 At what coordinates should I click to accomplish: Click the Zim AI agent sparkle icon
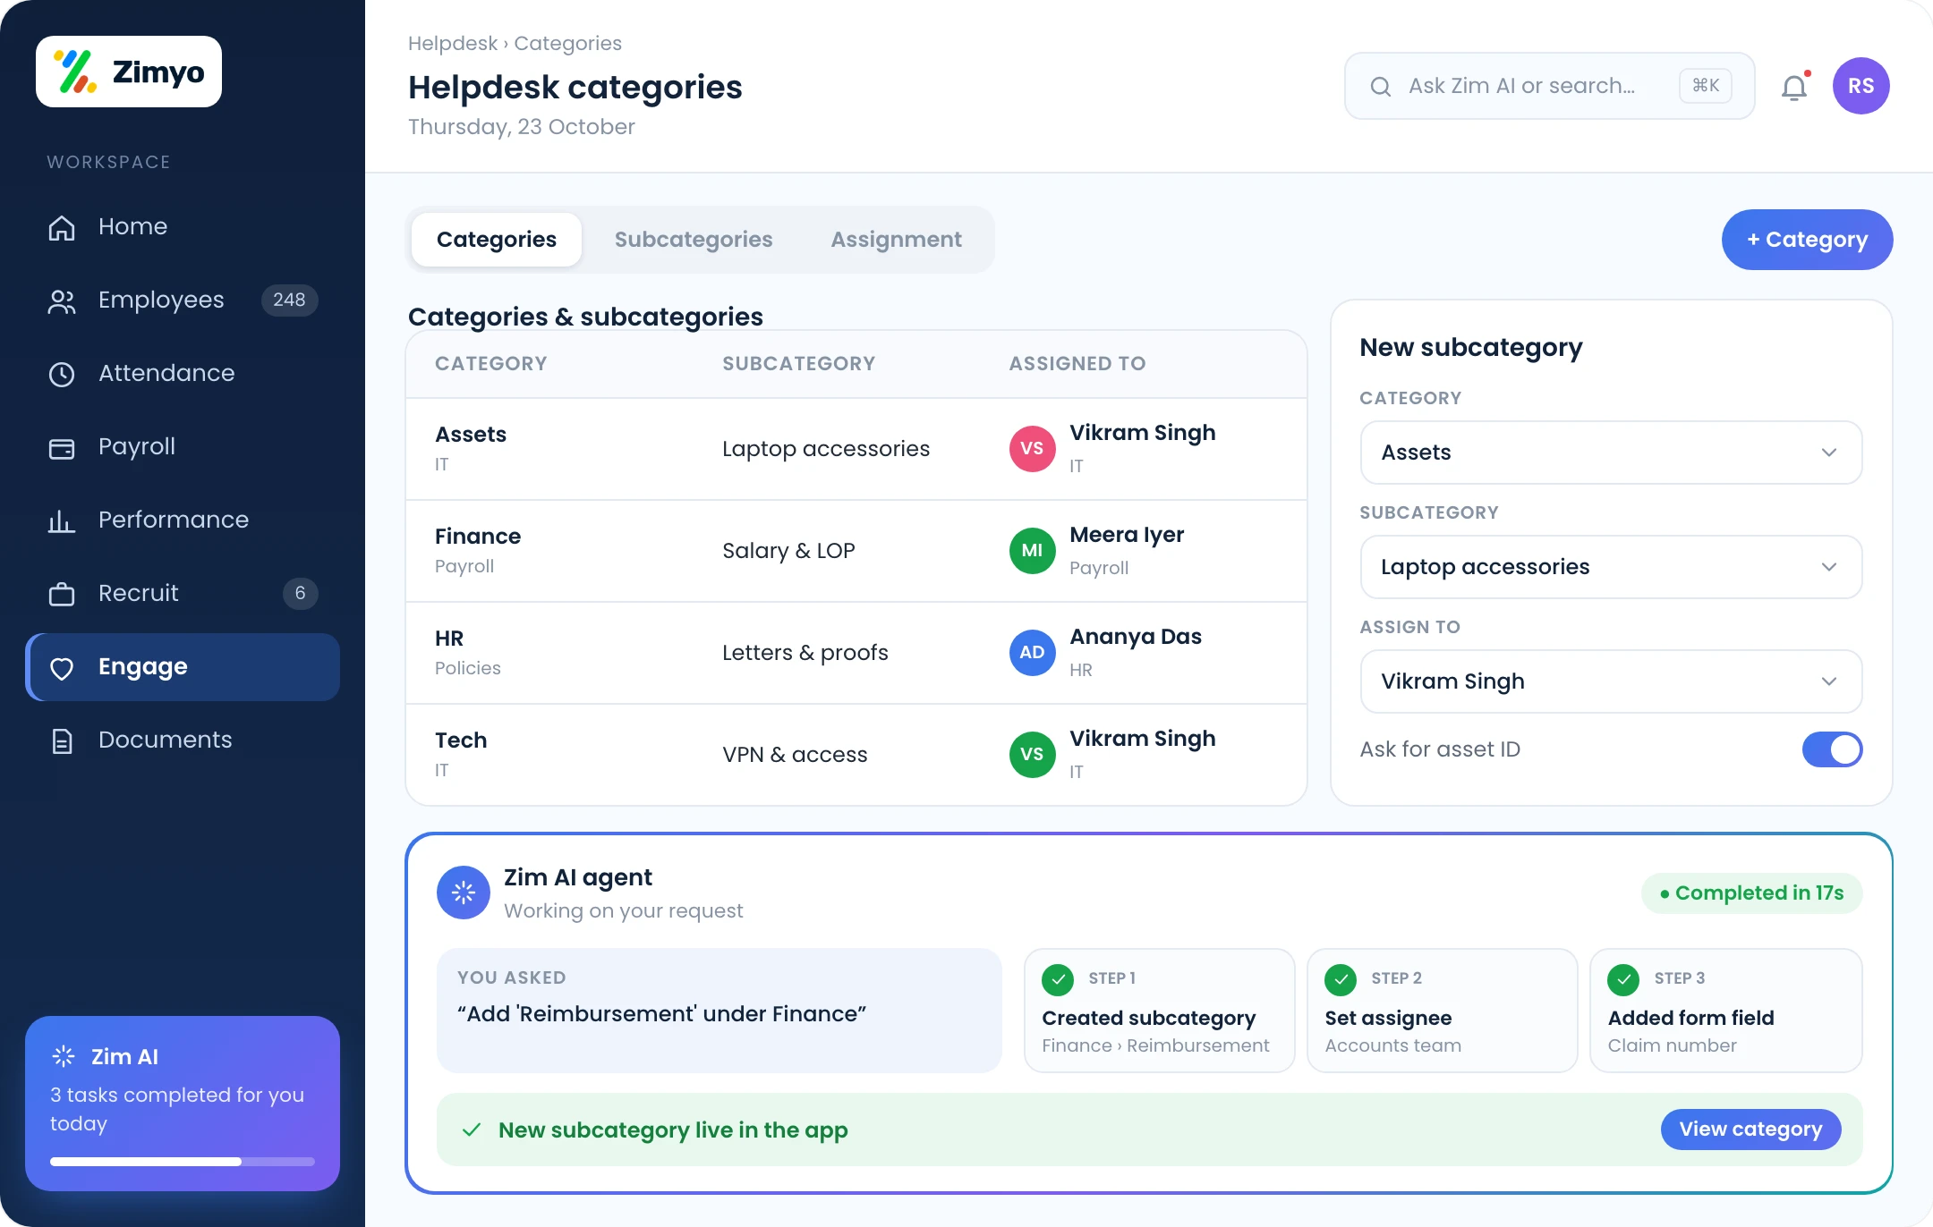pos(464,893)
